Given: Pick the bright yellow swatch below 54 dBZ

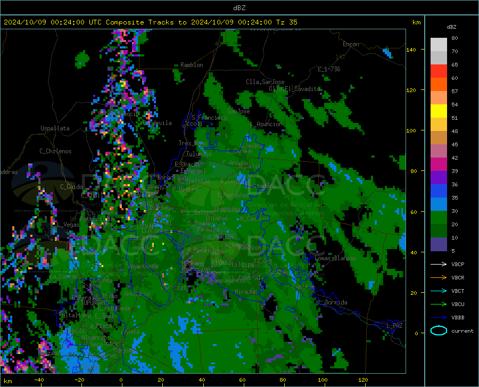Looking at the screenshot, I should coord(439,111).
